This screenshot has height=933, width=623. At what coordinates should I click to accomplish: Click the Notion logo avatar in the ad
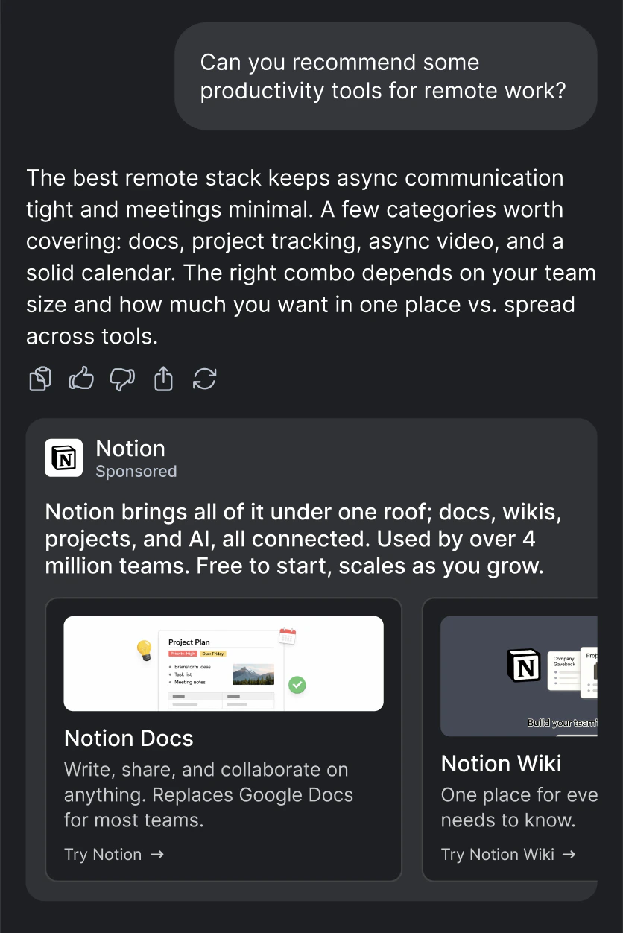(x=63, y=458)
